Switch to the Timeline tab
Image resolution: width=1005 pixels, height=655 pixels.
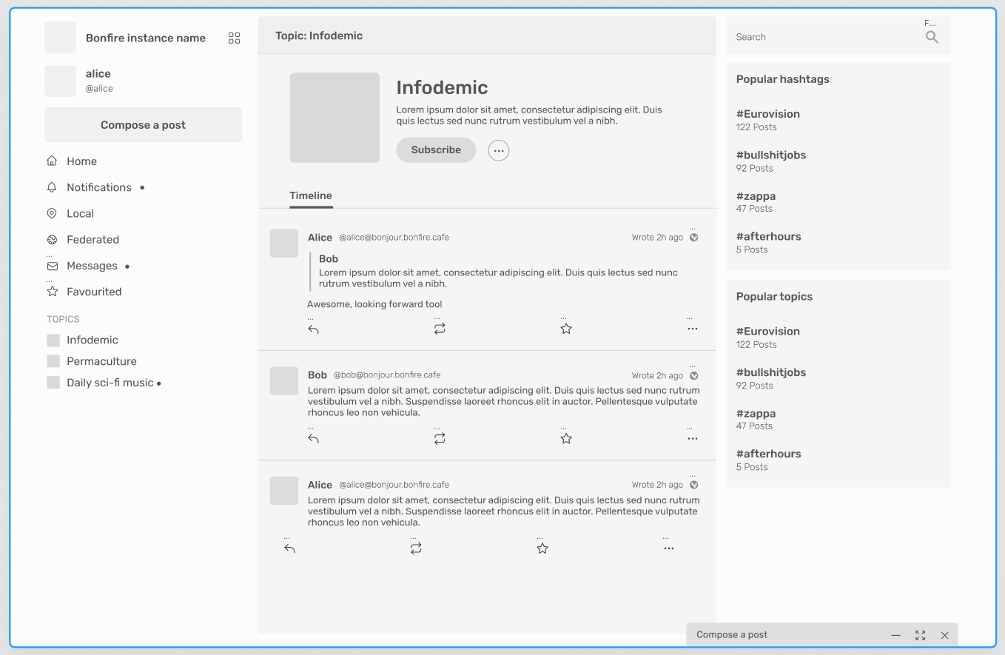coord(310,195)
